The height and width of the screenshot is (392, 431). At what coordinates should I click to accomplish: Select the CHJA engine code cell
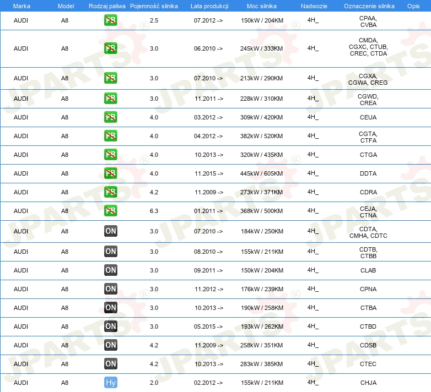pyautogui.click(x=368, y=383)
